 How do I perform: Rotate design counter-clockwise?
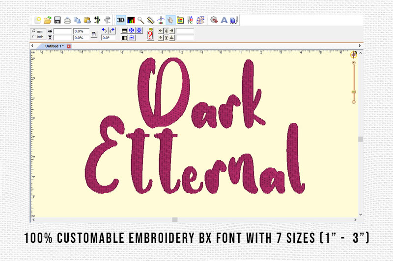point(105,31)
